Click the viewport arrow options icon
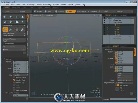 click(101, 16)
